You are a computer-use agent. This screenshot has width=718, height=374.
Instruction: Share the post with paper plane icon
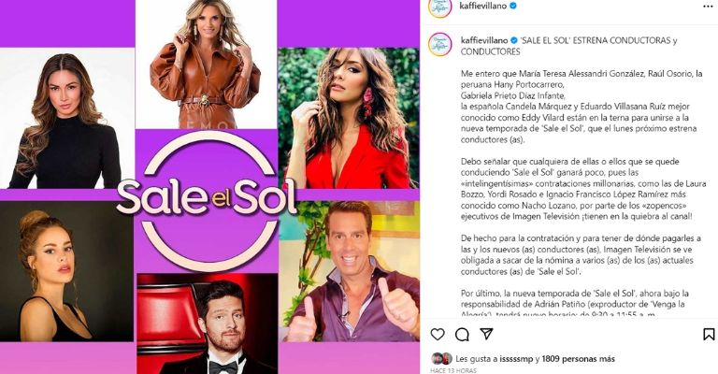coord(486,334)
